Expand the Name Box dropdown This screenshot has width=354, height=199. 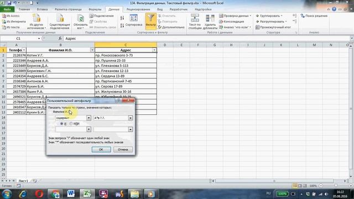(x=39, y=39)
